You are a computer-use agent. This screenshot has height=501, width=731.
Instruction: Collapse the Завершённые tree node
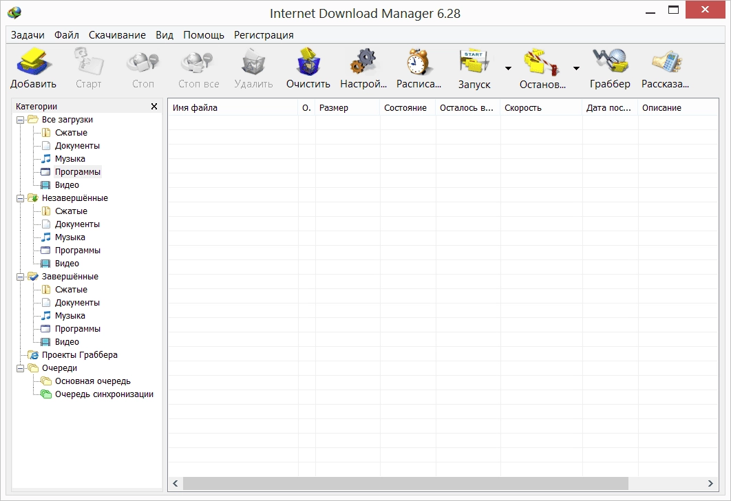pos(20,277)
